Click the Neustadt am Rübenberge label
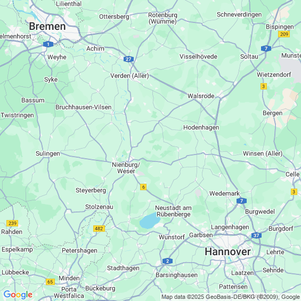 coord(173,211)
